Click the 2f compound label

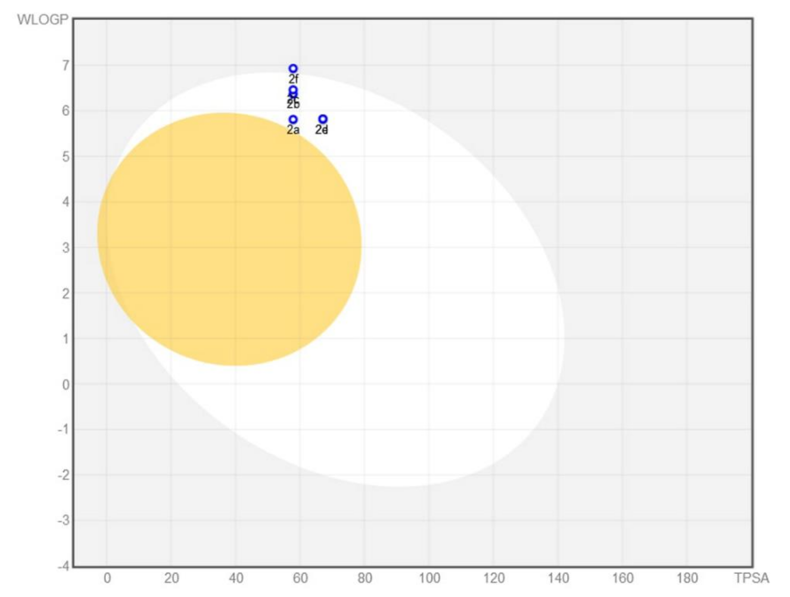click(293, 79)
